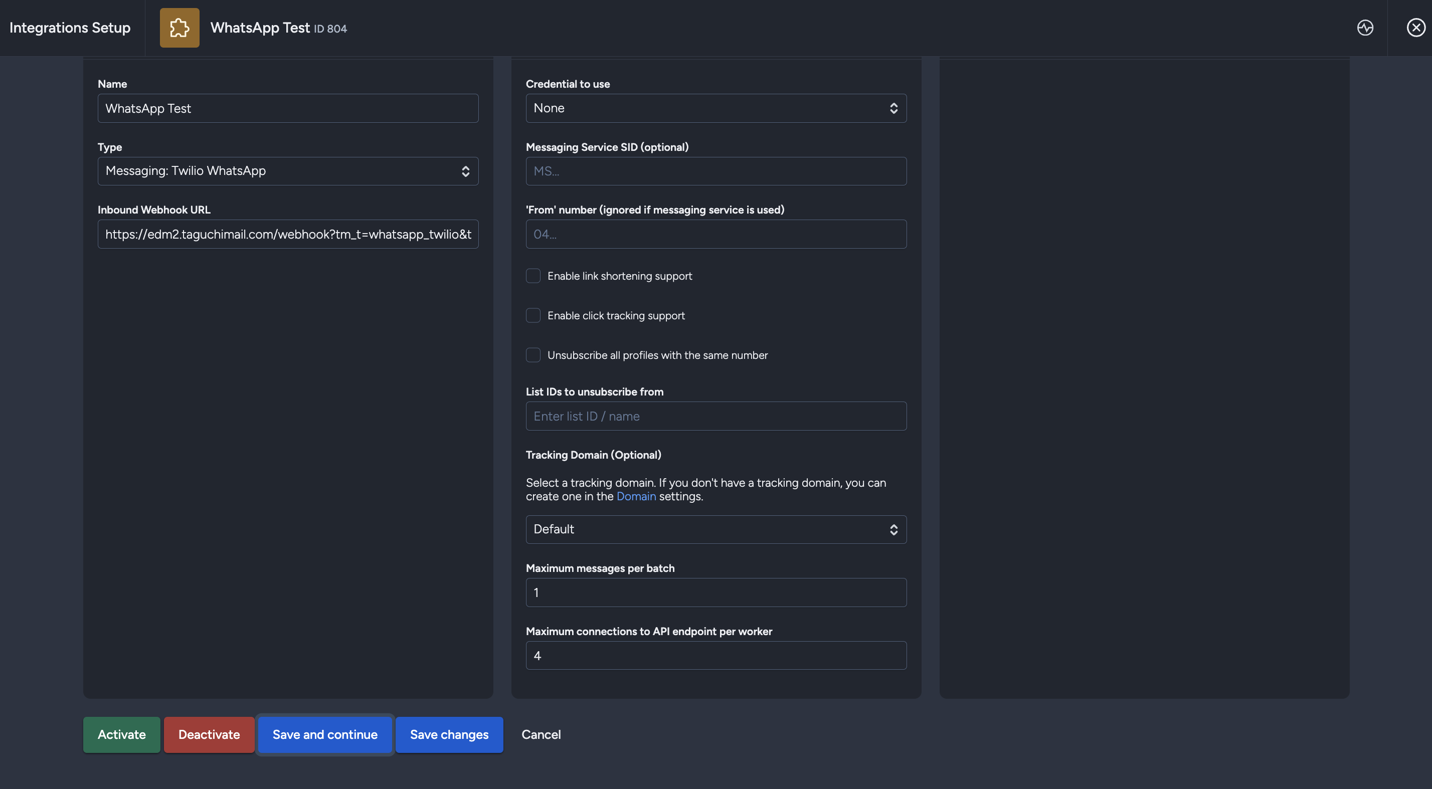Enable click tracking support checkbox

pyautogui.click(x=532, y=316)
